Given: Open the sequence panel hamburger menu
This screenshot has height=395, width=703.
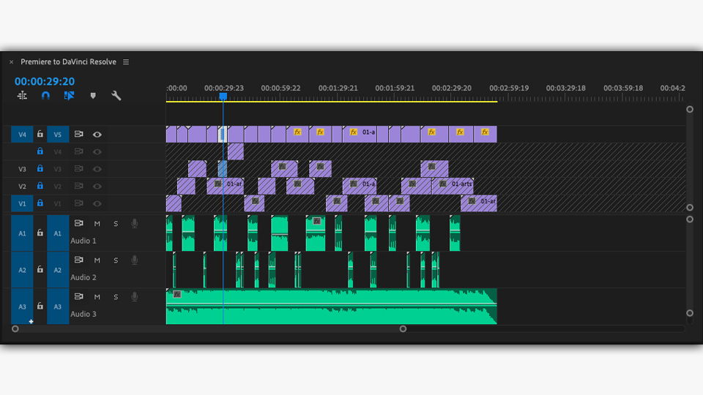Looking at the screenshot, I should pyautogui.click(x=126, y=61).
